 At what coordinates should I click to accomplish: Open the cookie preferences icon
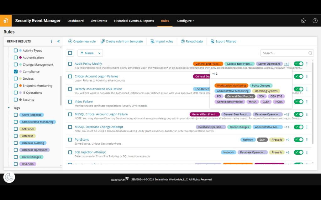tap(9, 177)
